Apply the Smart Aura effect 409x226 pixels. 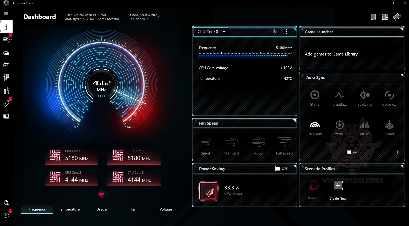click(x=389, y=128)
